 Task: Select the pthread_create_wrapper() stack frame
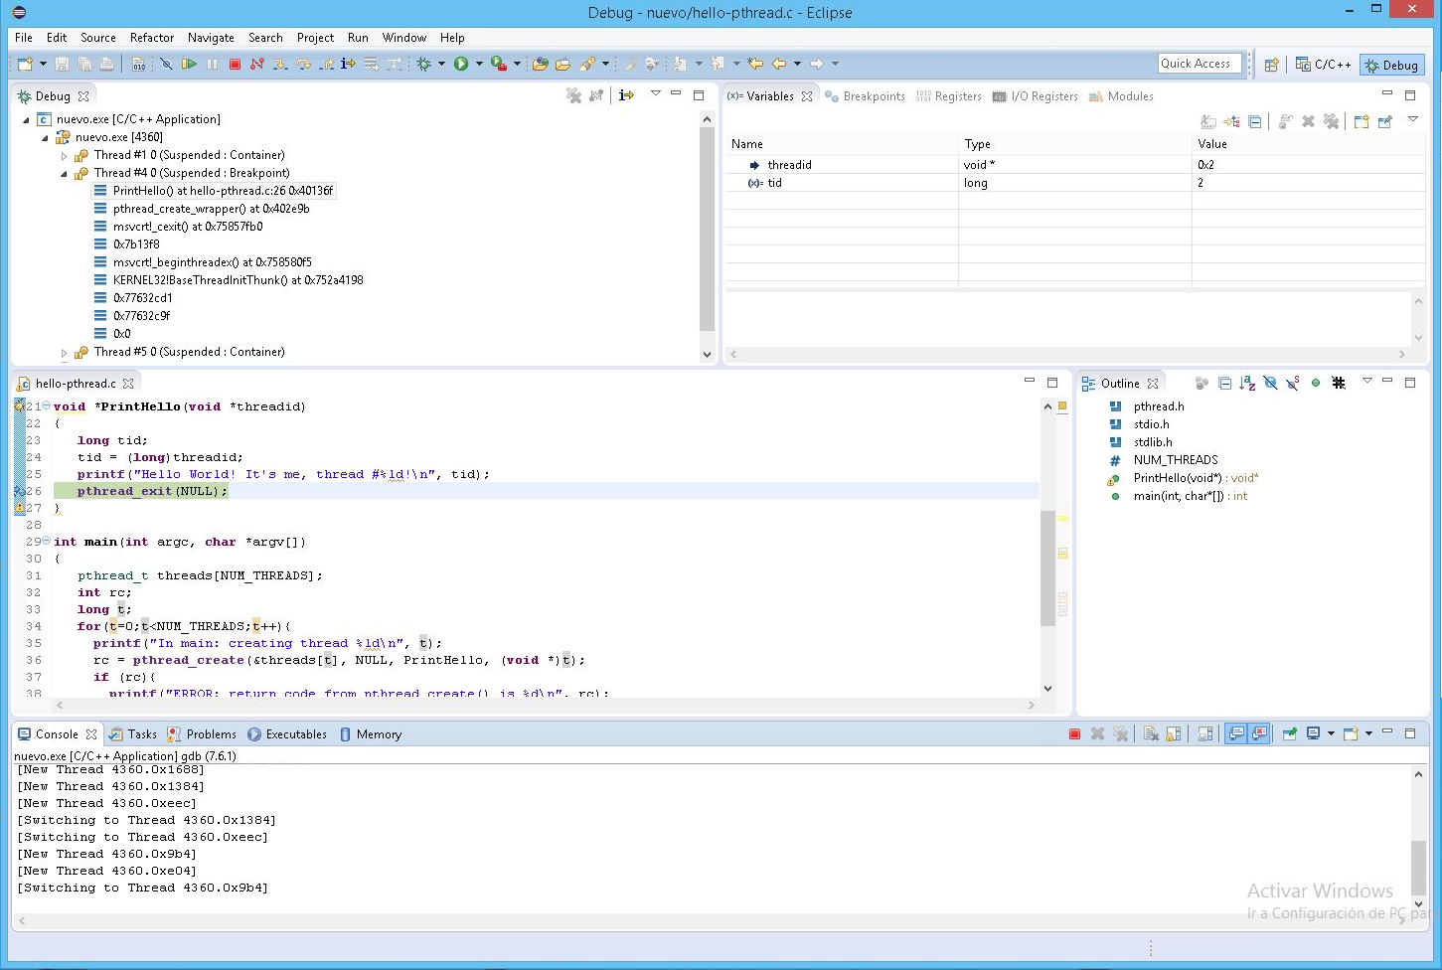(210, 209)
